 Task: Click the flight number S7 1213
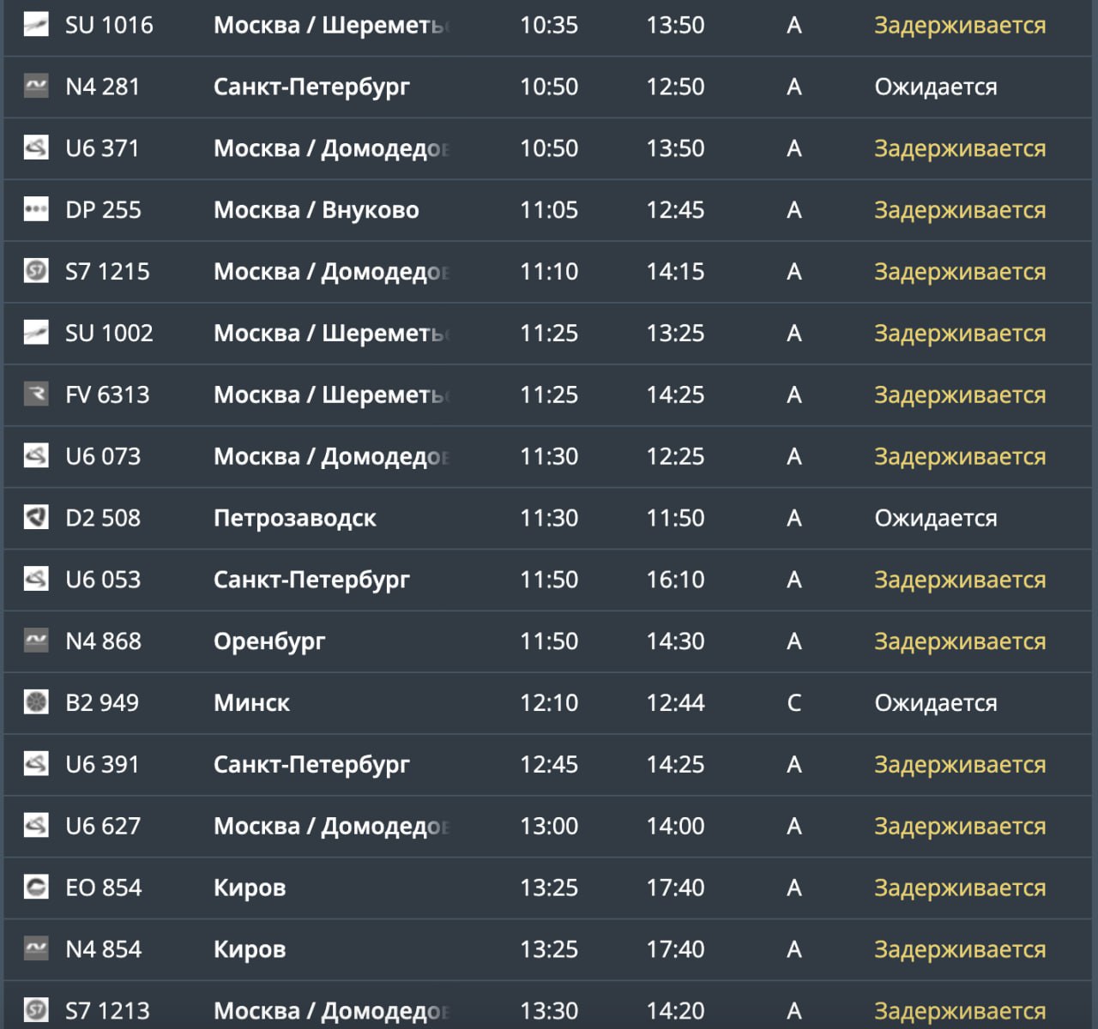107,1011
